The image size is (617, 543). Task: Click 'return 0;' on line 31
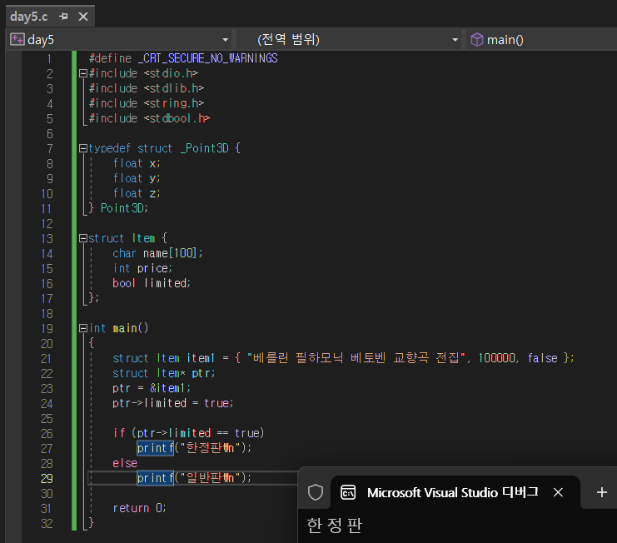point(139,508)
